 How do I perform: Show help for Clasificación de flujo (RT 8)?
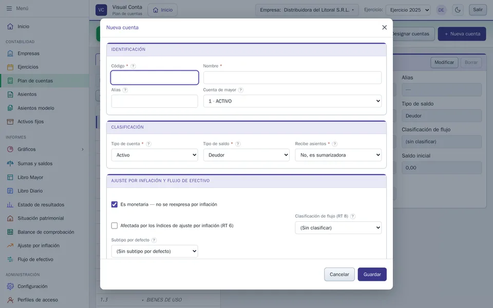click(x=353, y=216)
